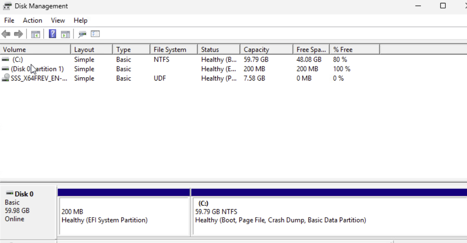Screen dimensions: 467x243
Task: Open the File menu
Action: 9,20
